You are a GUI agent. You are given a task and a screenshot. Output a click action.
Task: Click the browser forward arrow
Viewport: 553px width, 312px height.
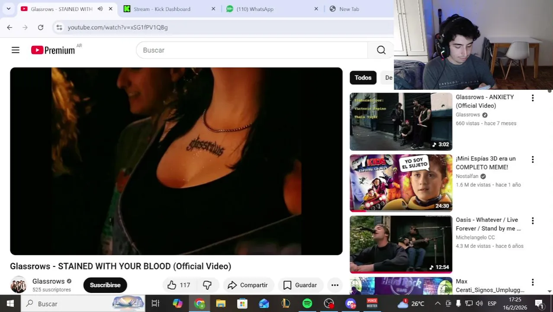[x=25, y=27]
